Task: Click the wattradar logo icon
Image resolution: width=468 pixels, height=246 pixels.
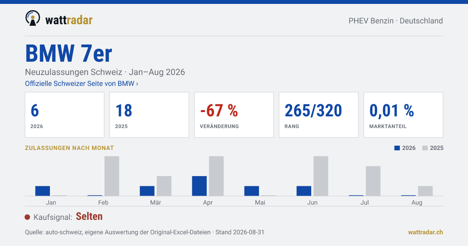Action: tap(33, 18)
